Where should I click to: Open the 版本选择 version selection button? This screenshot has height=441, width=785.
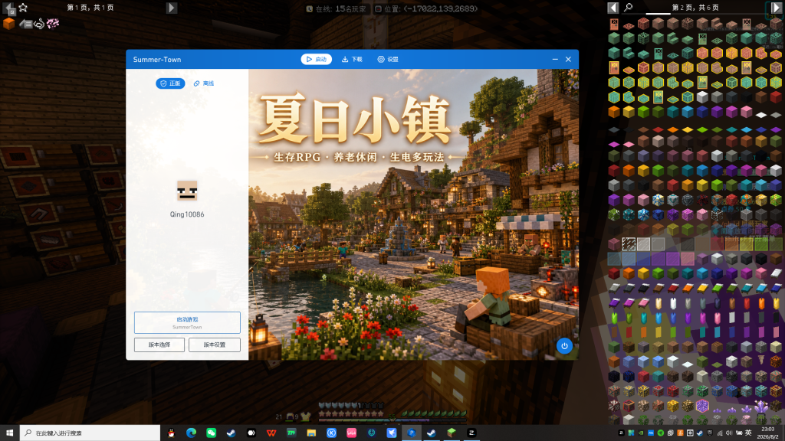159,345
